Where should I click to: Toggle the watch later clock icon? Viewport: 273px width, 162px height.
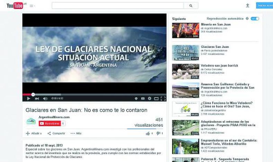click(x=136, y=99)
